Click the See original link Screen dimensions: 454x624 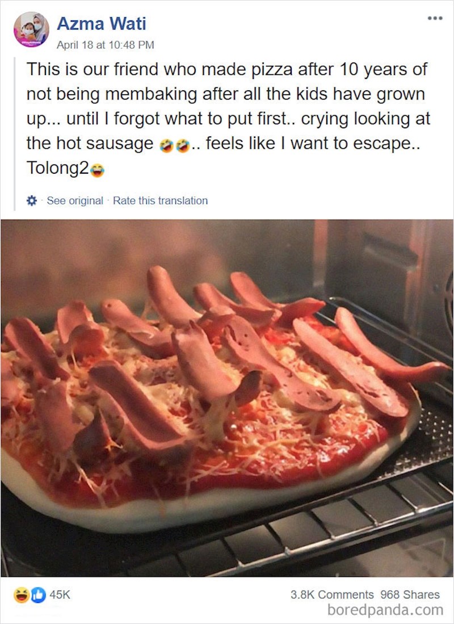click(75, 200)
